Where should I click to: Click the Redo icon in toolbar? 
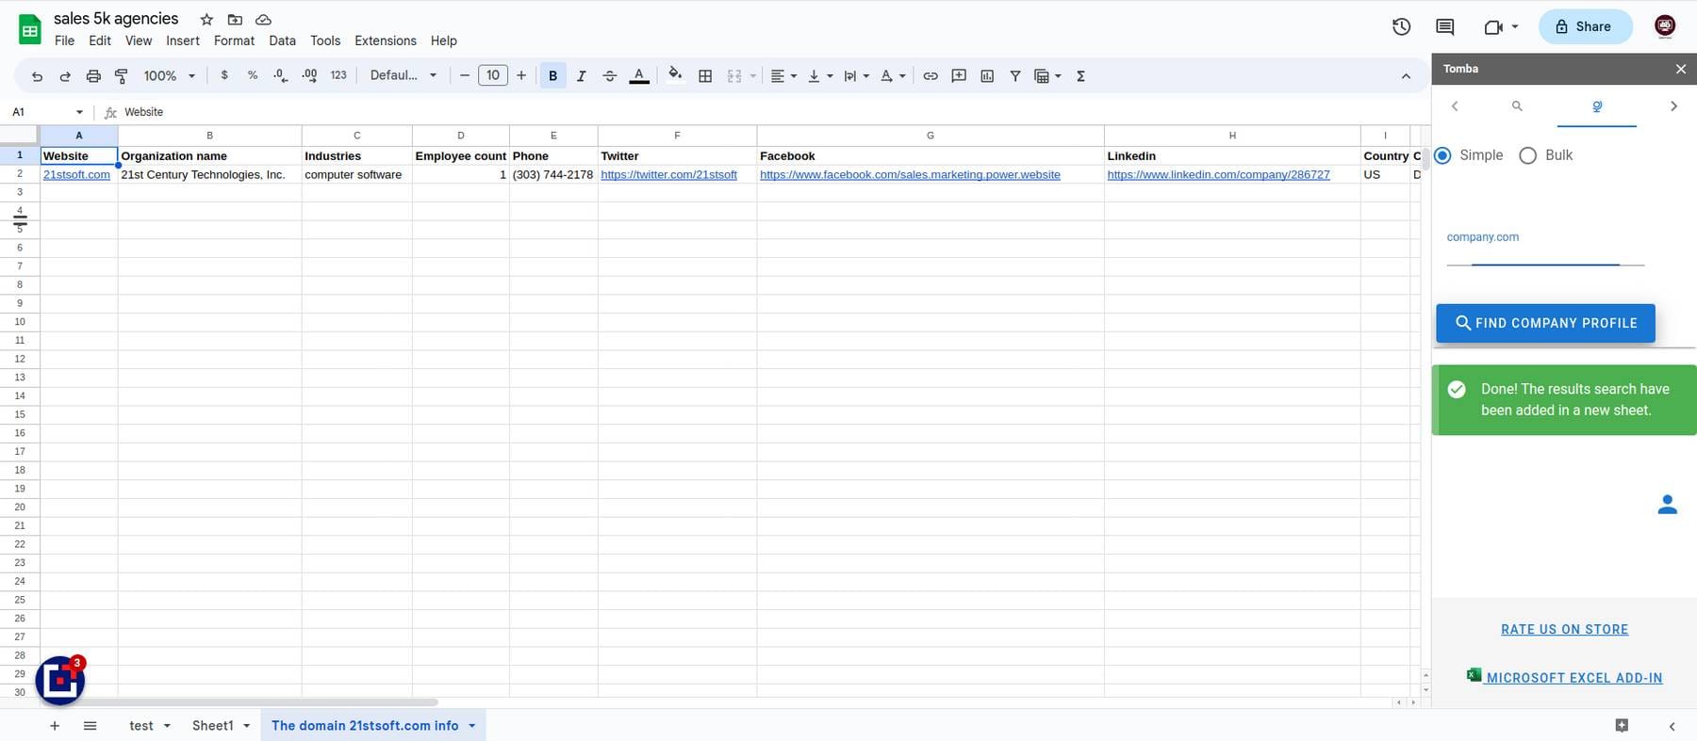(x=65, y=76)
